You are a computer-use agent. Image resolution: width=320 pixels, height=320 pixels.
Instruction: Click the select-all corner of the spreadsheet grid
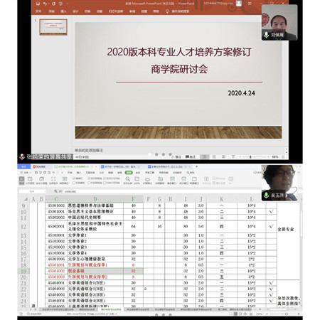pyautogui.click(x=26, y=199)
